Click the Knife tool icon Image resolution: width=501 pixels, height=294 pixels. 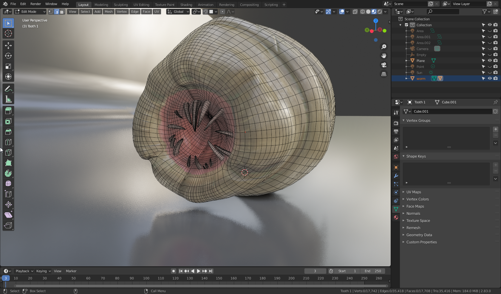(8, 153)
